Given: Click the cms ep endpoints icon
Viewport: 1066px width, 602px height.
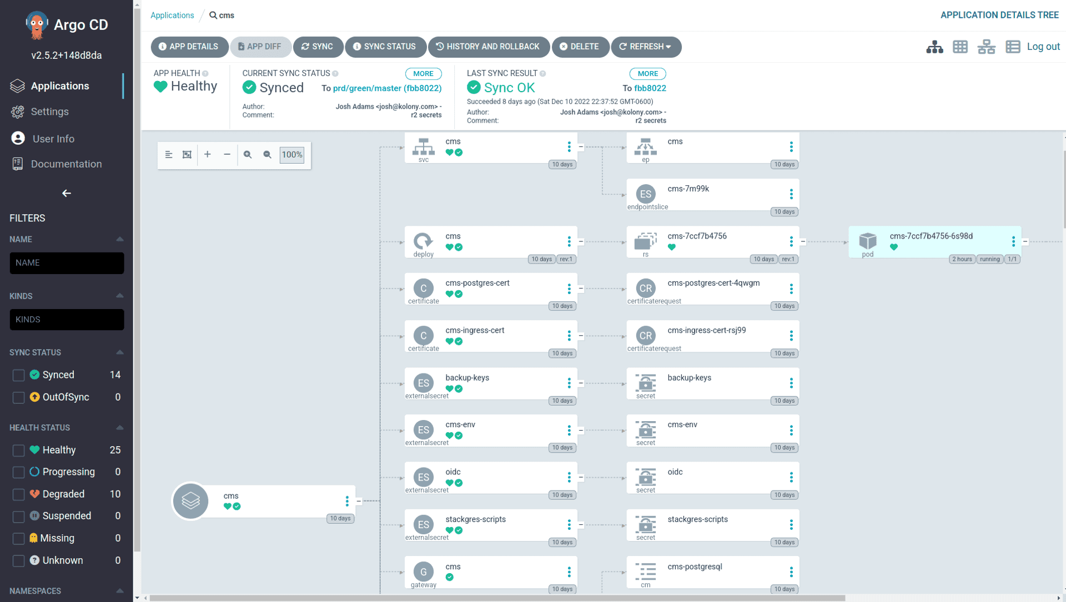Looking at the screenshot, I should 645,147.
